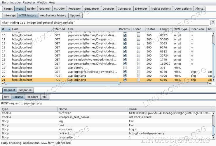Click the table's vertical scrollbar up arrow
The width and height of the screenshot is (216, 146).
(x=214, y=34)
